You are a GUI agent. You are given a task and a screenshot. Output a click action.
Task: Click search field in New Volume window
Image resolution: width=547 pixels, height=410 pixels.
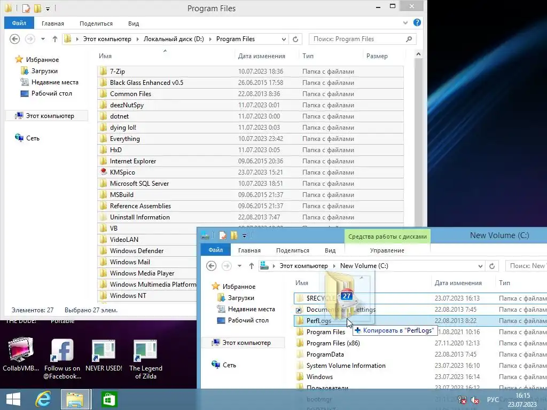[x=526, y=266]
